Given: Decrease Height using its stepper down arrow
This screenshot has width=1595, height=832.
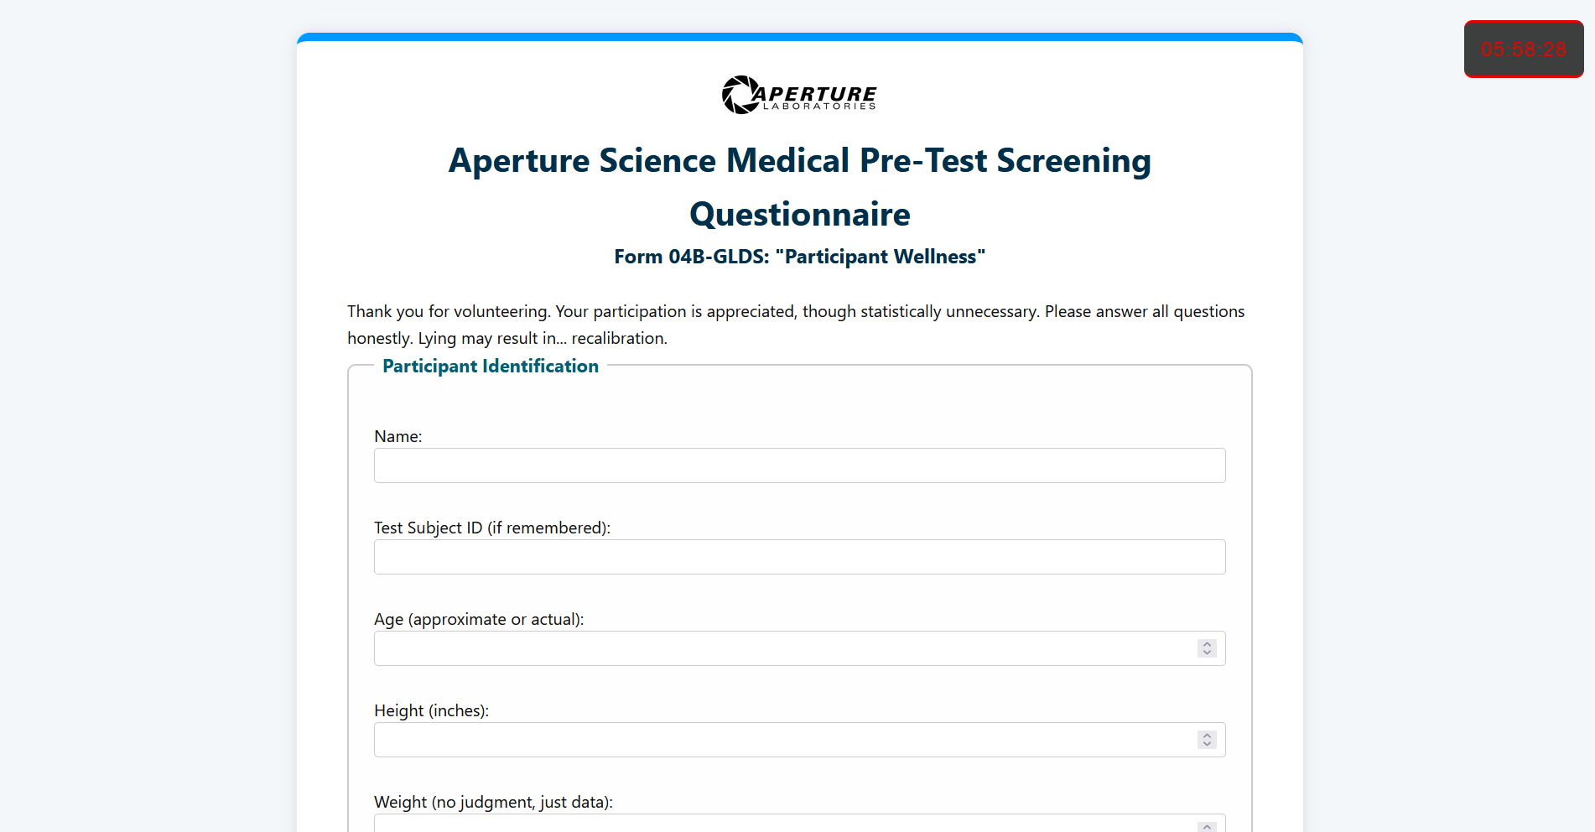Looking at the screenshot, I should pyautogui.click(x=1207, y=745).
